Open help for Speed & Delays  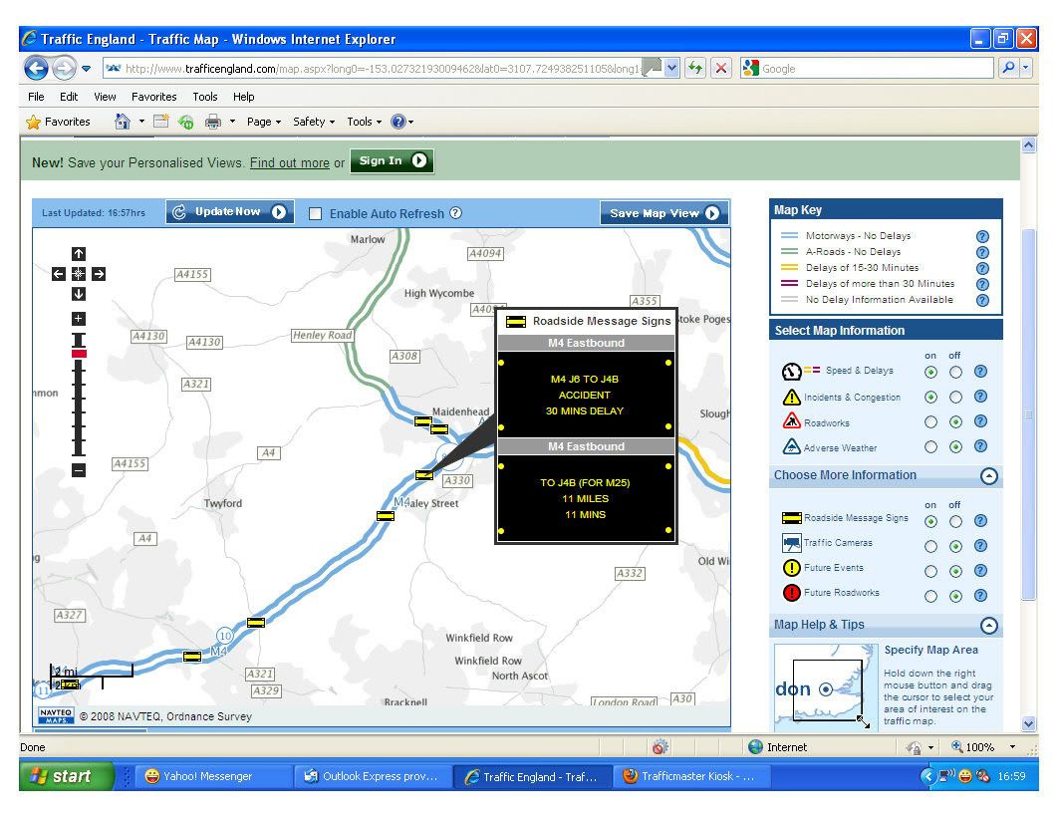[980, 372]
